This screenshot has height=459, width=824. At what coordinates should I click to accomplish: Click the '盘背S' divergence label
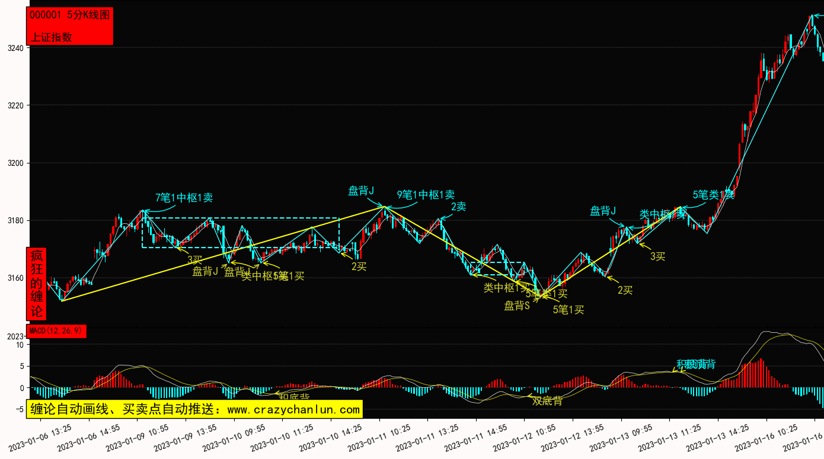[x=517, y=306]
